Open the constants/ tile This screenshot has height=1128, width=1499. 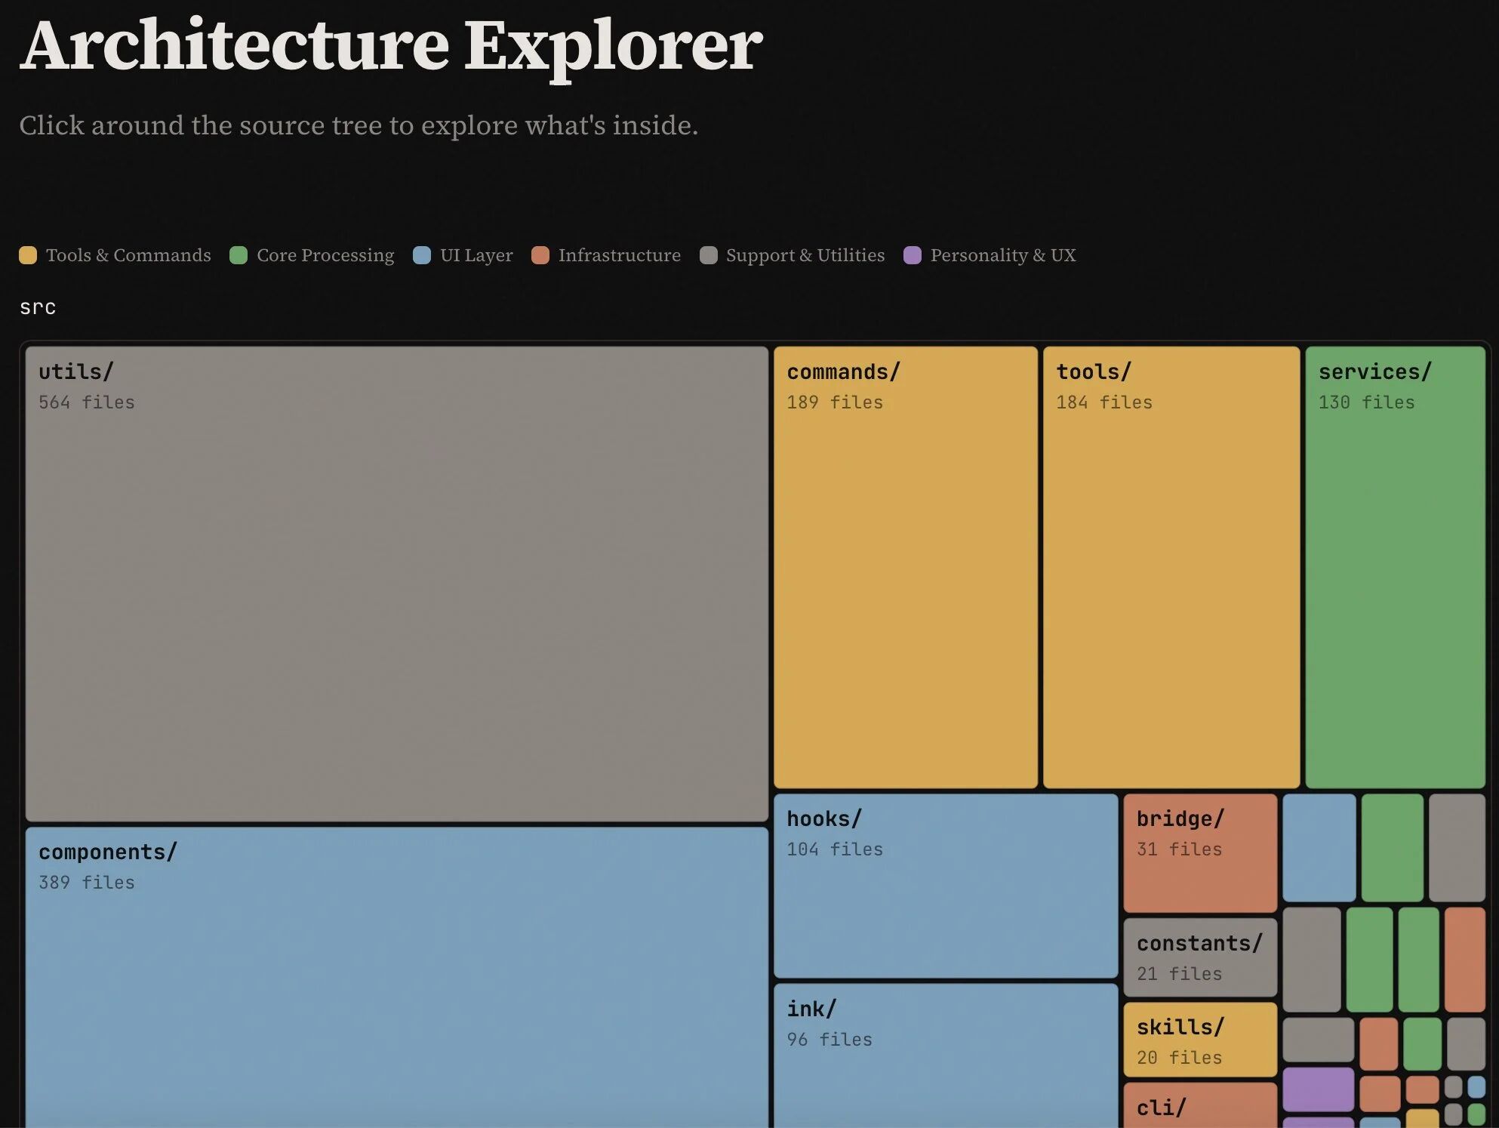click(x=1199, y=957)
